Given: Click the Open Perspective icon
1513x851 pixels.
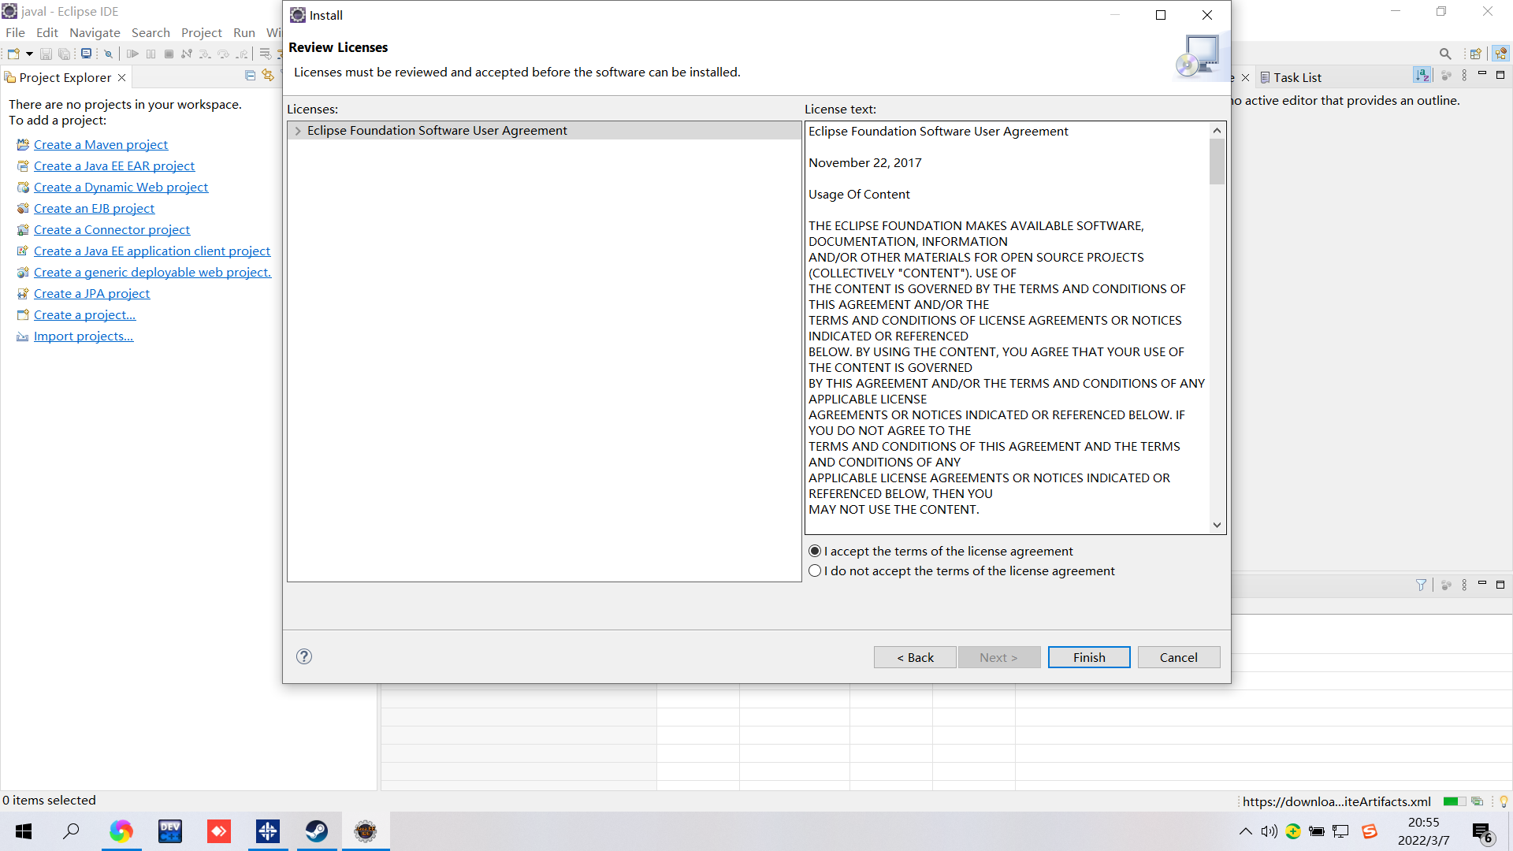Looking at the screenshot, I should click(1475, 54).
